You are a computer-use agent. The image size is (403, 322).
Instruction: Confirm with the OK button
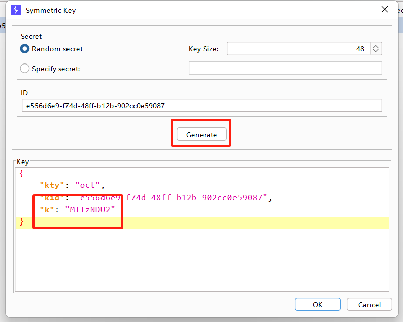pos(317,305)
